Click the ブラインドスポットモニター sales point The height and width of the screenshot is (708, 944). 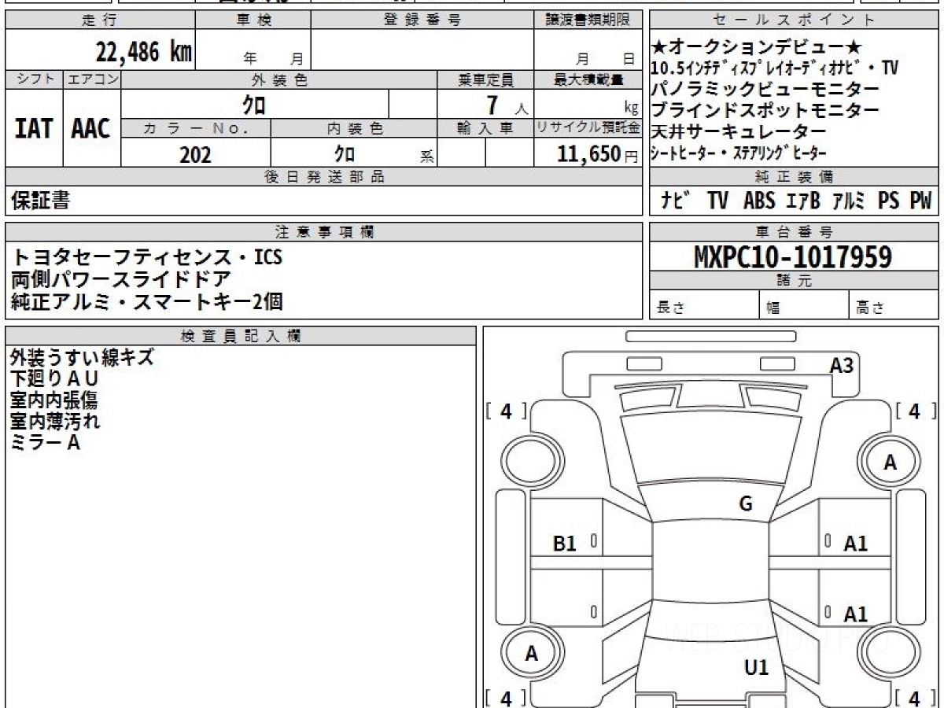(766, 110)
